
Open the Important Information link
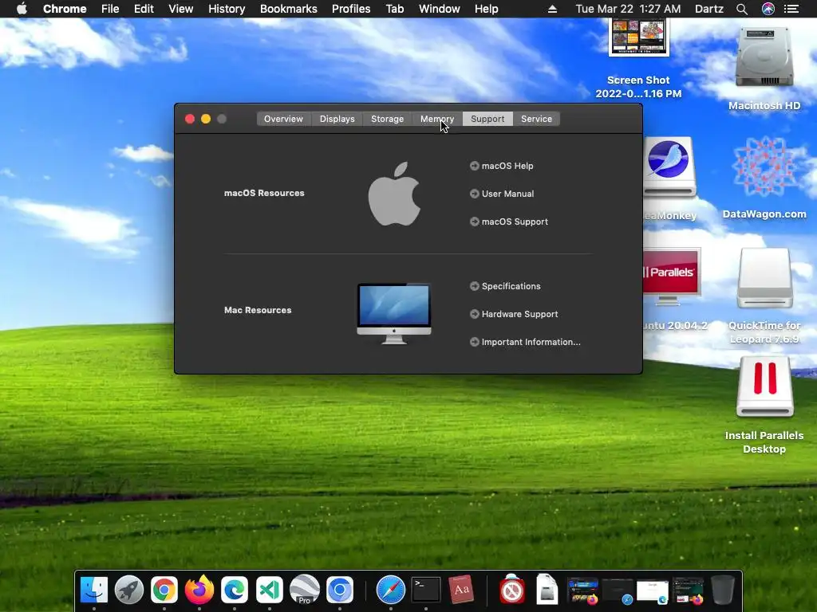click(525, 342)
